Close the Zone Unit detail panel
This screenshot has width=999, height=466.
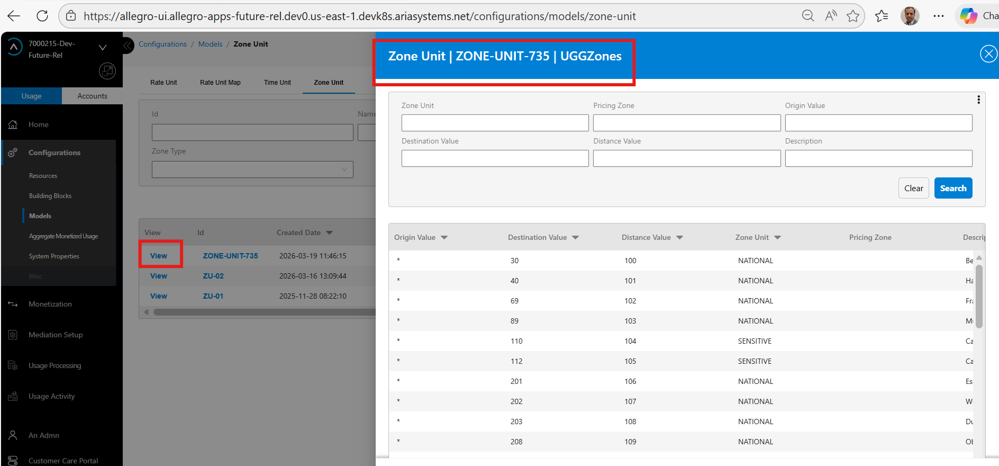click(x=988, y=54)
